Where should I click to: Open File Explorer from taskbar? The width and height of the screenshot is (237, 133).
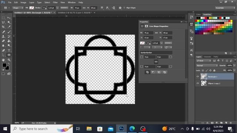89,129
